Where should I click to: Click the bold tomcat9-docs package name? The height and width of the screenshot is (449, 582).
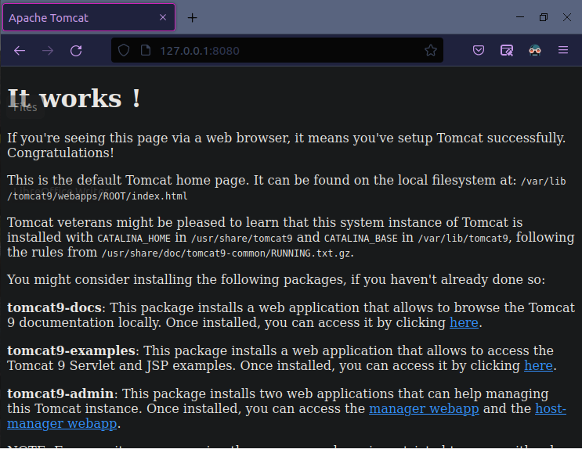click(x=54, y=307)
